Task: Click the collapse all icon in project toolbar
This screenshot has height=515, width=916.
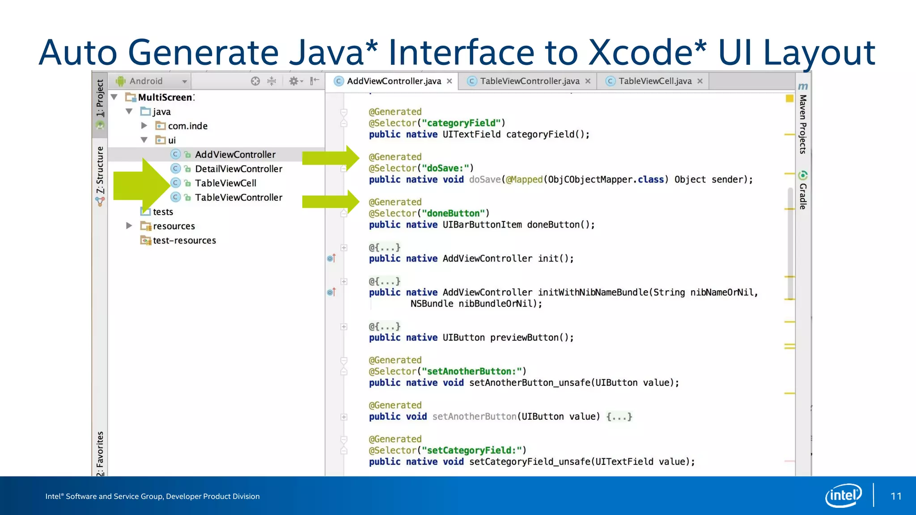Action: click(x=271, y=81)
